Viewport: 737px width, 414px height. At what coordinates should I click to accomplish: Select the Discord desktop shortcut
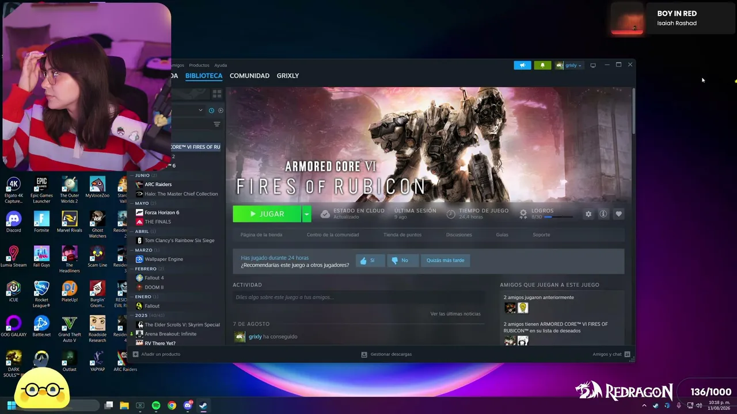coord(14,222)
